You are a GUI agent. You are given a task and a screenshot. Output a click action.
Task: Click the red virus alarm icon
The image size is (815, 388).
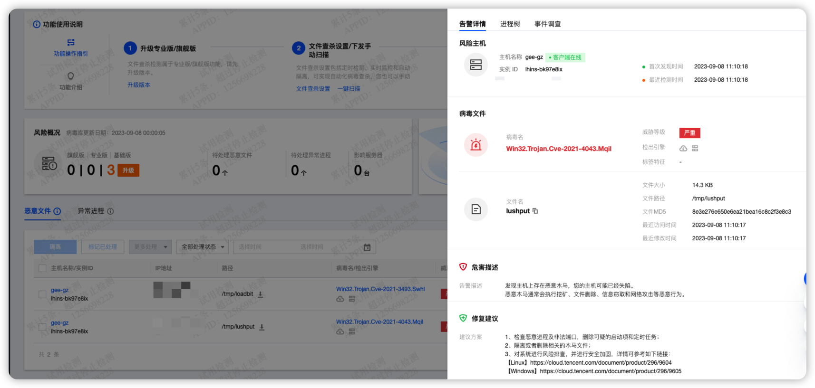(x=475, y=145)
